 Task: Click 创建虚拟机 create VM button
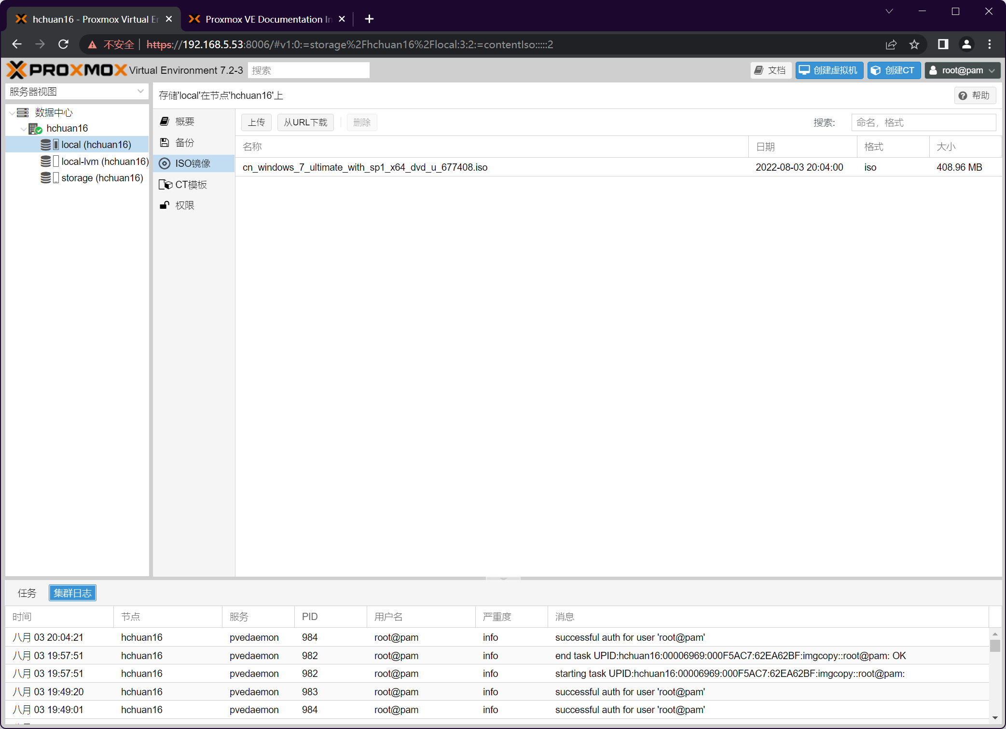[x=829, y=70]
